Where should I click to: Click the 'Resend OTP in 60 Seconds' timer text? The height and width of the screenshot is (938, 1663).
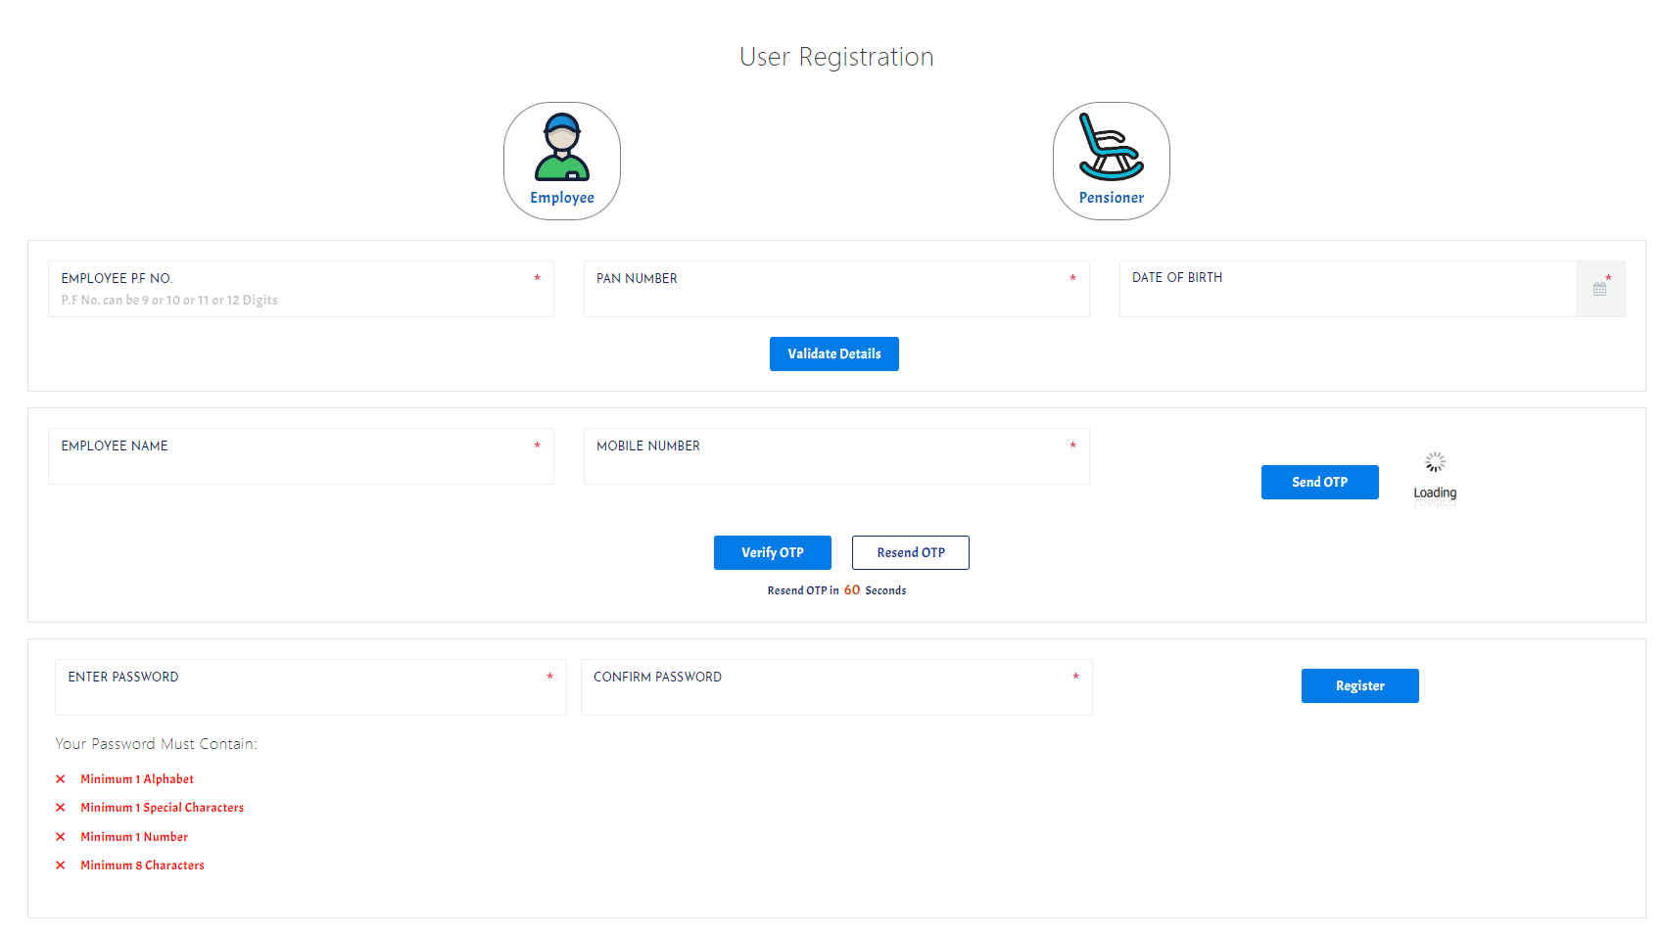[836, 590]
